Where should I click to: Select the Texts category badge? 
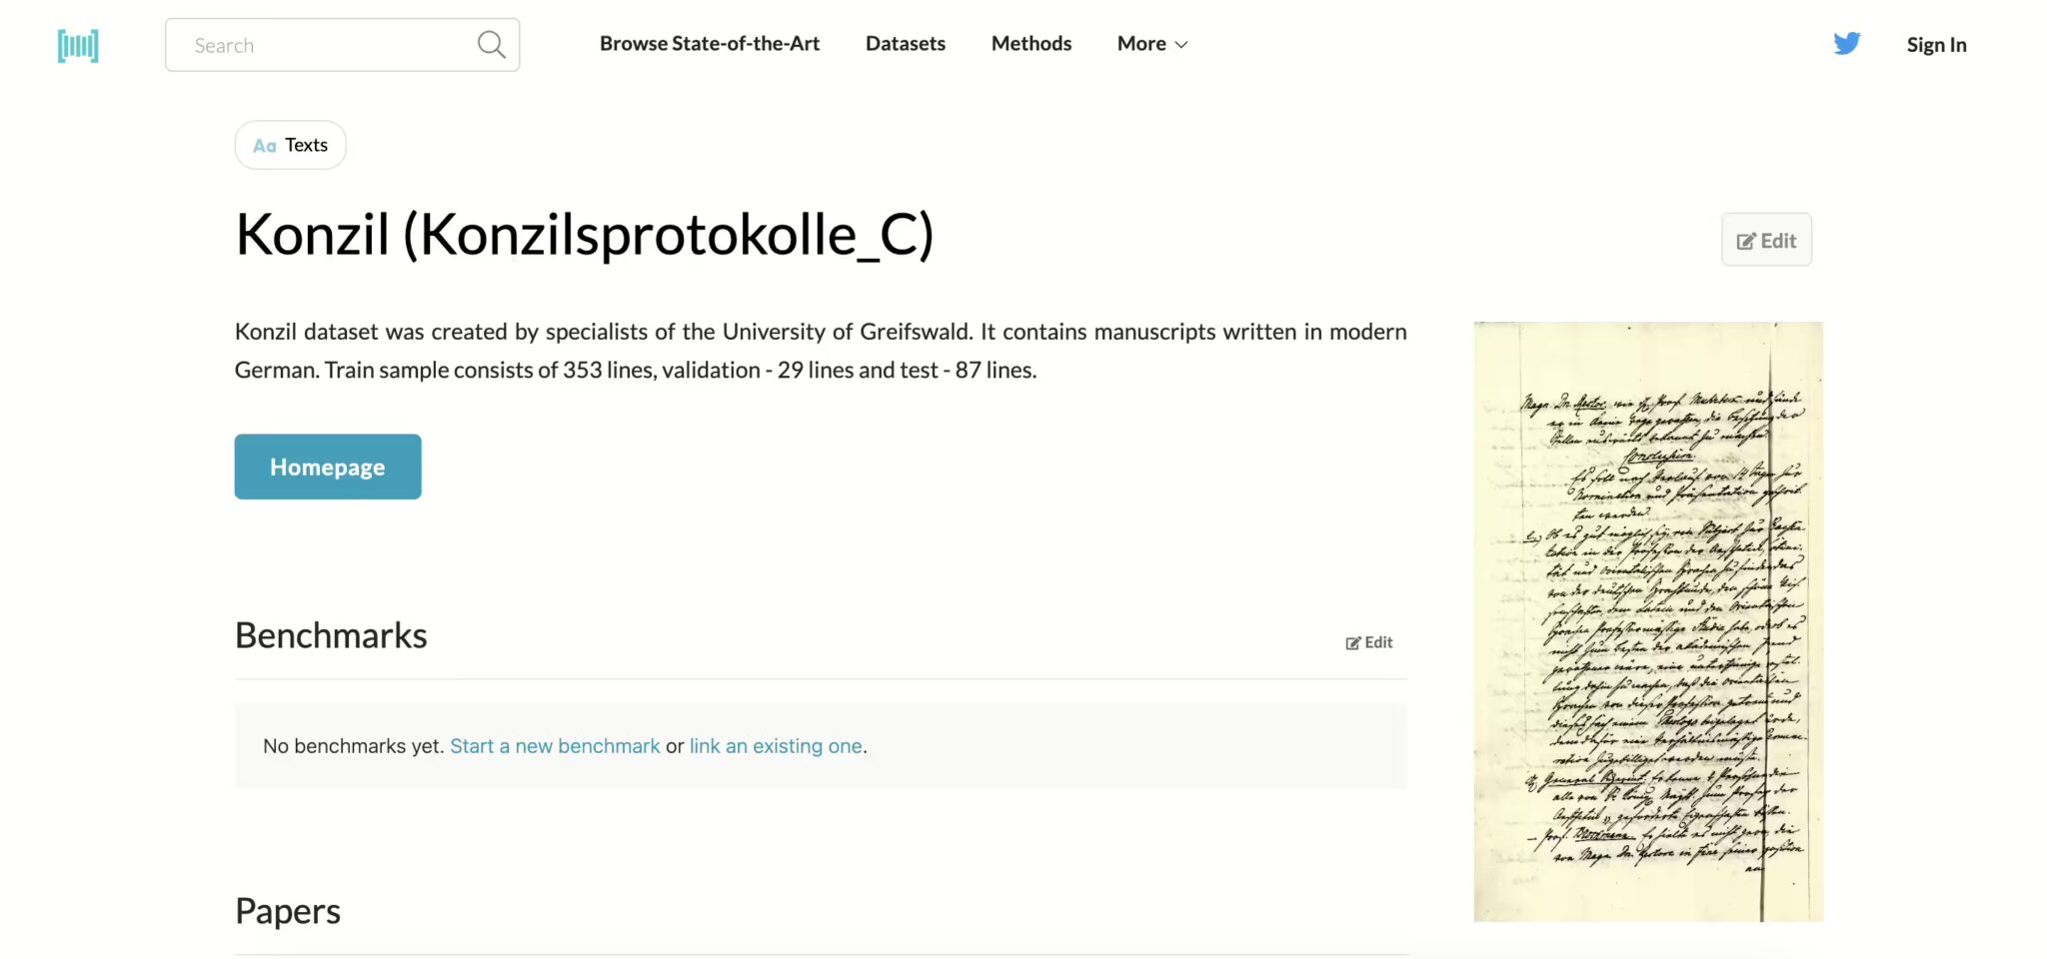(290, 144)
